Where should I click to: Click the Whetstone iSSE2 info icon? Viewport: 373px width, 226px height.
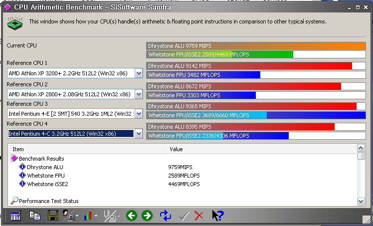click(x=22, y=184)
